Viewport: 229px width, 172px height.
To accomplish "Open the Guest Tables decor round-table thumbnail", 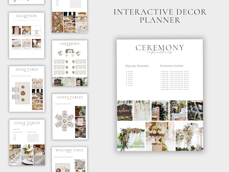I will click(x=70, y=117).
